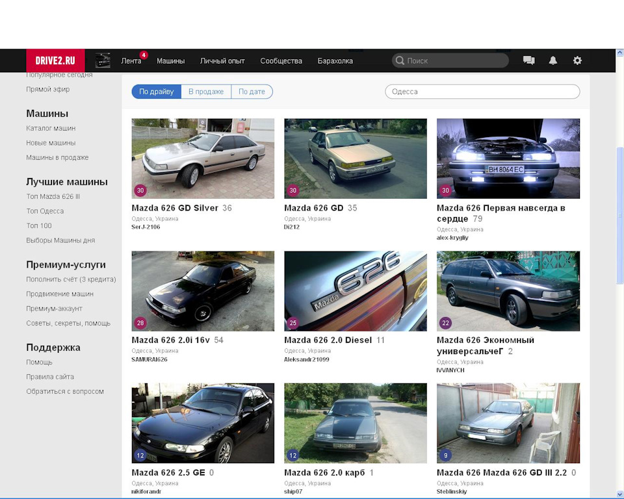Open the Личный опыт menu item
The height and width of the screenshot is (499, 624).
tap(222, 61)
